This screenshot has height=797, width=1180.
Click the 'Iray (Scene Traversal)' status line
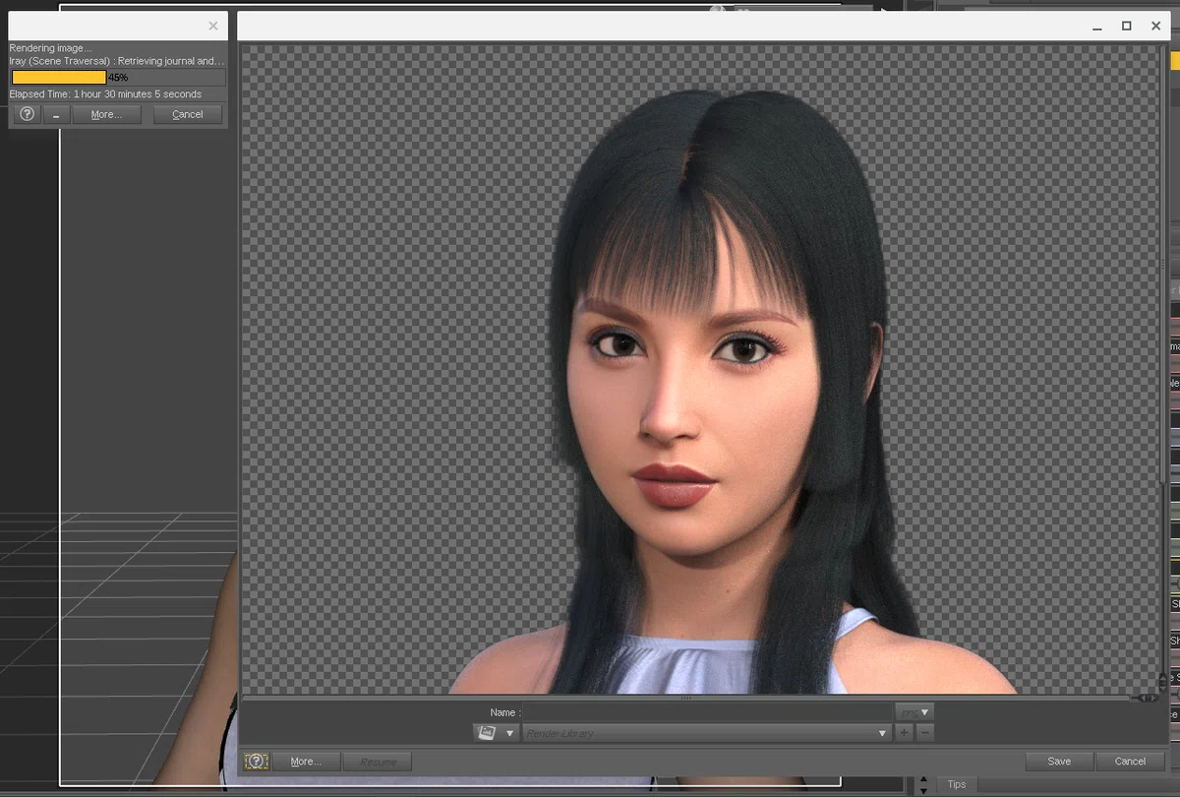[x=117, y=61]
